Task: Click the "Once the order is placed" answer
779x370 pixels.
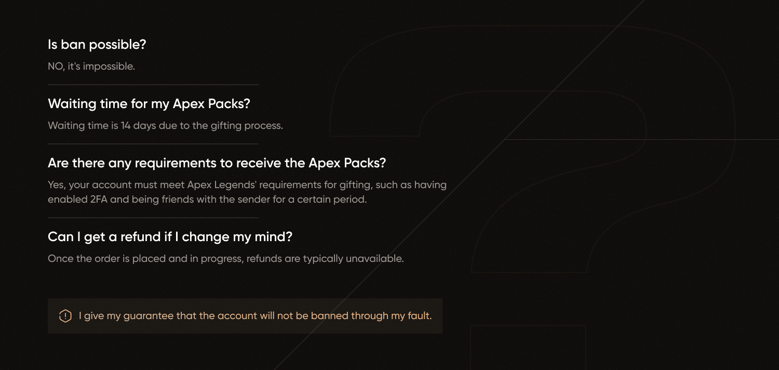Action: pyautogui.click(x=226, y=259)
